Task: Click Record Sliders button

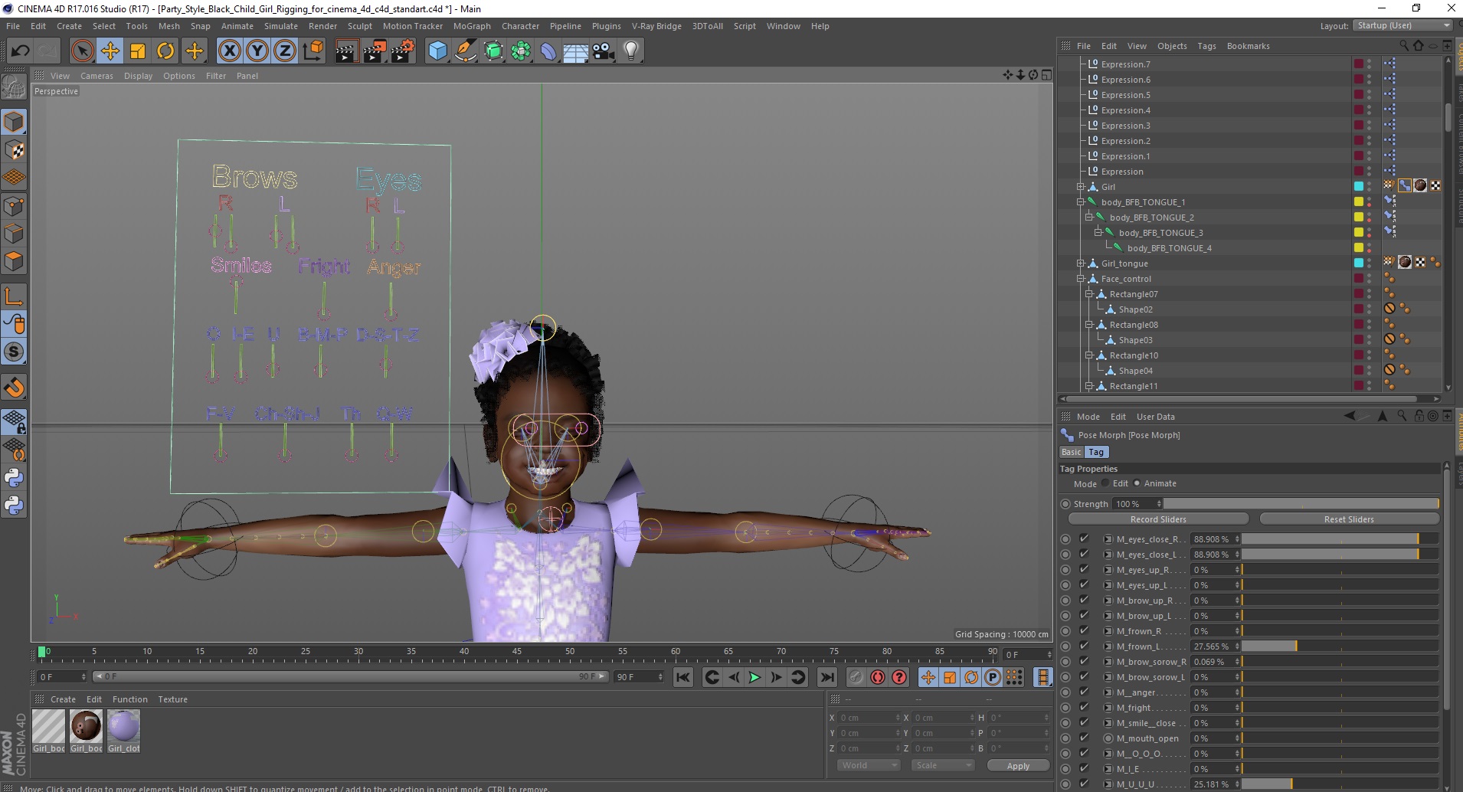Action: click(x=1158, y=519)
